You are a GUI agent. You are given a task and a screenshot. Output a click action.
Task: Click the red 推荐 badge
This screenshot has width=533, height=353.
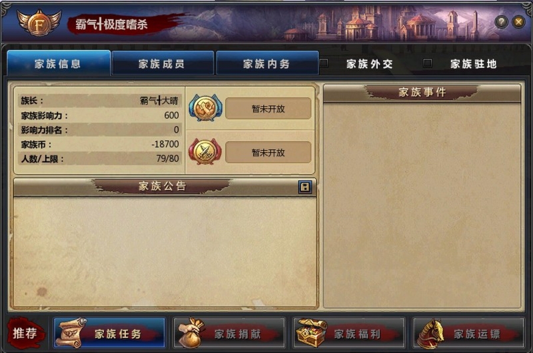tap(25, 333)
